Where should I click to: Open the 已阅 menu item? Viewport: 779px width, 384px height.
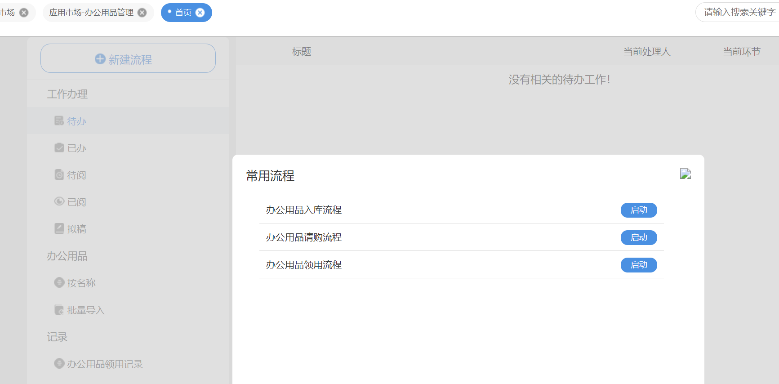pos(128,201)
